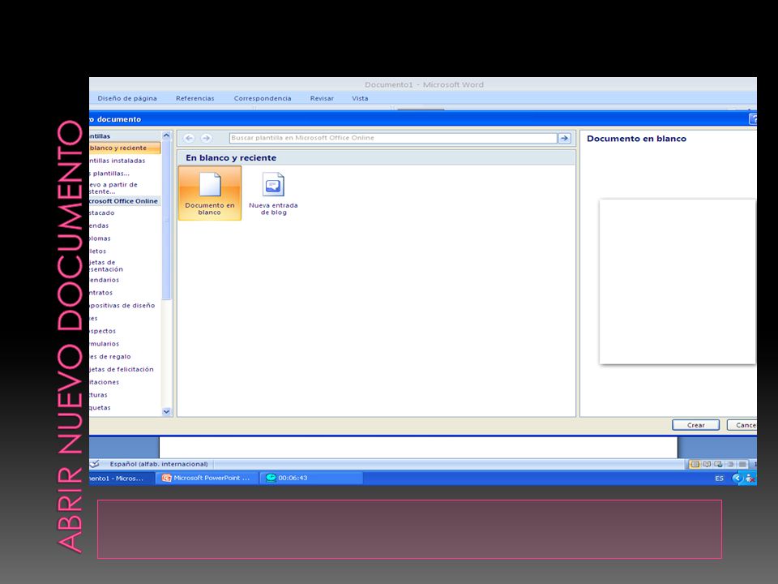Click the 'Abrir nuevo documento' slide title

[70, 336]
